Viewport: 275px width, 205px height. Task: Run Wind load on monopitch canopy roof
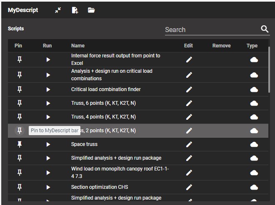48,173
